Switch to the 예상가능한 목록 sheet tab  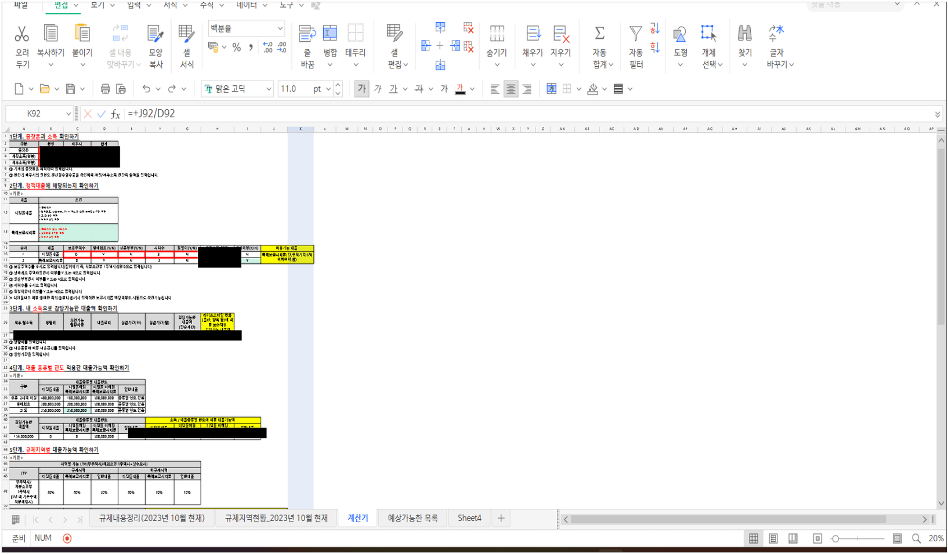click(x=413, y=518)
